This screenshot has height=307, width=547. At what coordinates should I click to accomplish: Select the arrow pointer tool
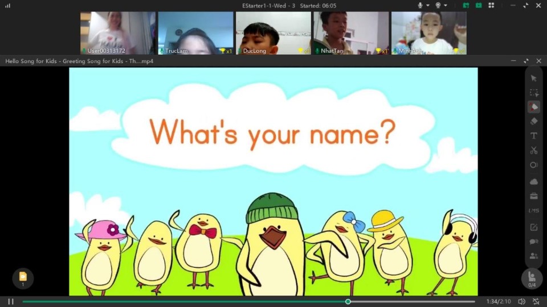click(534, 78)
